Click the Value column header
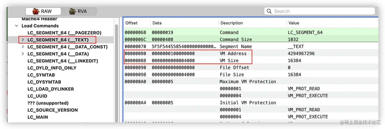This screenshot has width=385, height=129. [294, 23]
